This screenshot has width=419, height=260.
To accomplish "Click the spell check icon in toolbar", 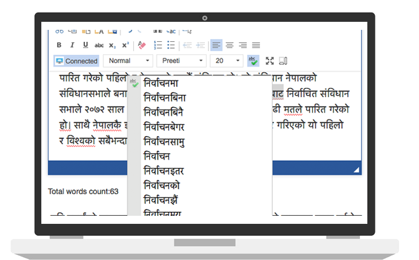I will click(253, 60).
